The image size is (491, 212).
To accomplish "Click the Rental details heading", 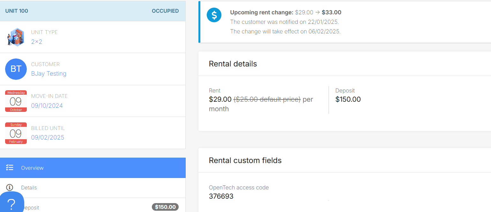I will 233,64.
